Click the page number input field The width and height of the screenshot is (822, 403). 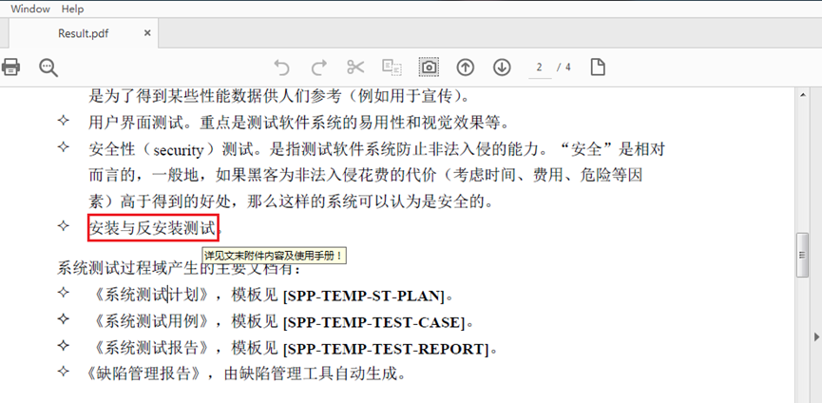tap(540, 67)
